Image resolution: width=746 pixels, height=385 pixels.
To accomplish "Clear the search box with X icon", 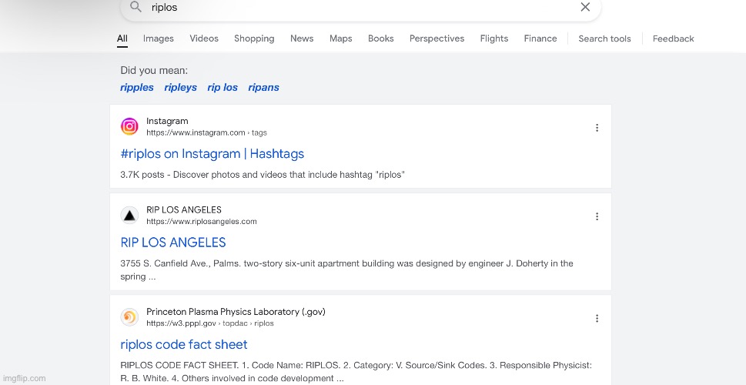I will 585,7.
